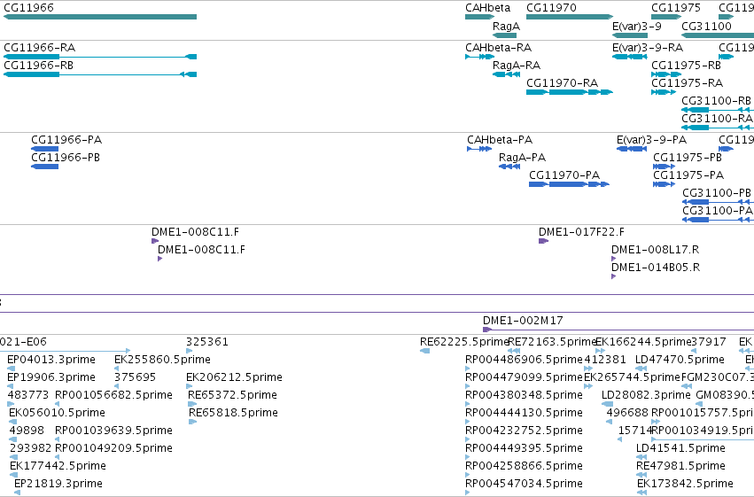Open transcript CG11966-RA label
This screenshot has height=497, width=754.
tap(40, 48)
